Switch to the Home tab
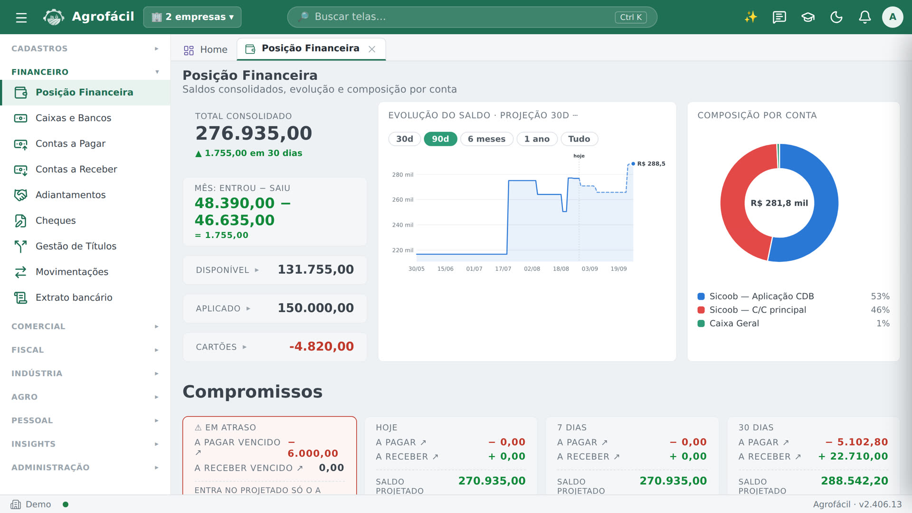 [x=205, y=49]
